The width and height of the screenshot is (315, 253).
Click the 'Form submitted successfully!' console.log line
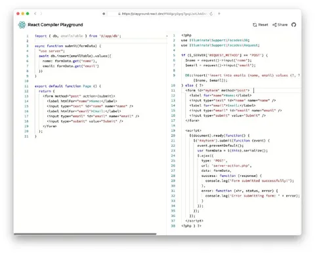coord(250,181)
